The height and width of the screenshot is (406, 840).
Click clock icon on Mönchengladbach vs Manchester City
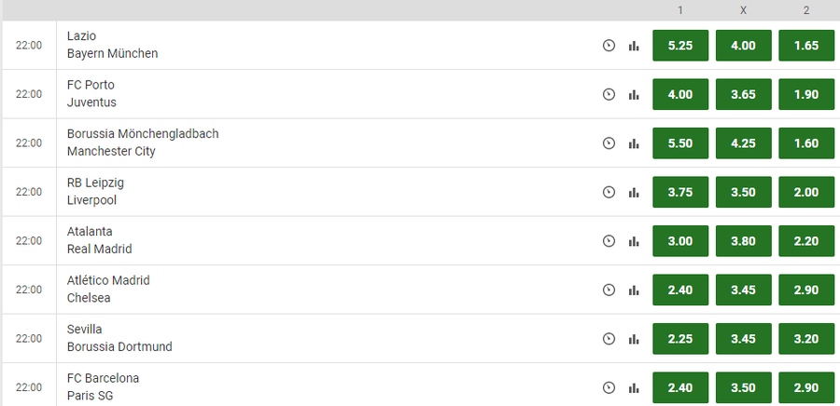click(609, 143)
